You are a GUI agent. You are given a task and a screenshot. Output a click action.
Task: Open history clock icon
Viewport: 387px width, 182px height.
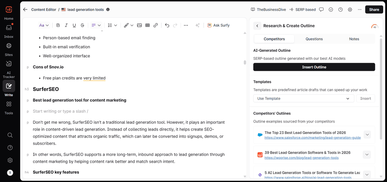click(x=340, y=9)
